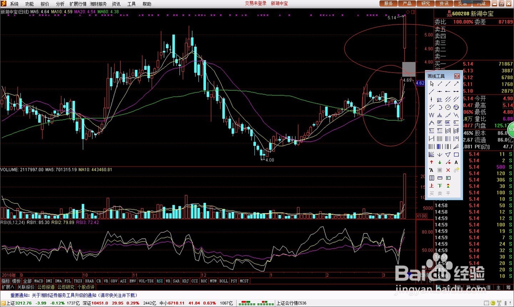
Task: Open the drawing list document icon
Action: (x=431, y=178)
